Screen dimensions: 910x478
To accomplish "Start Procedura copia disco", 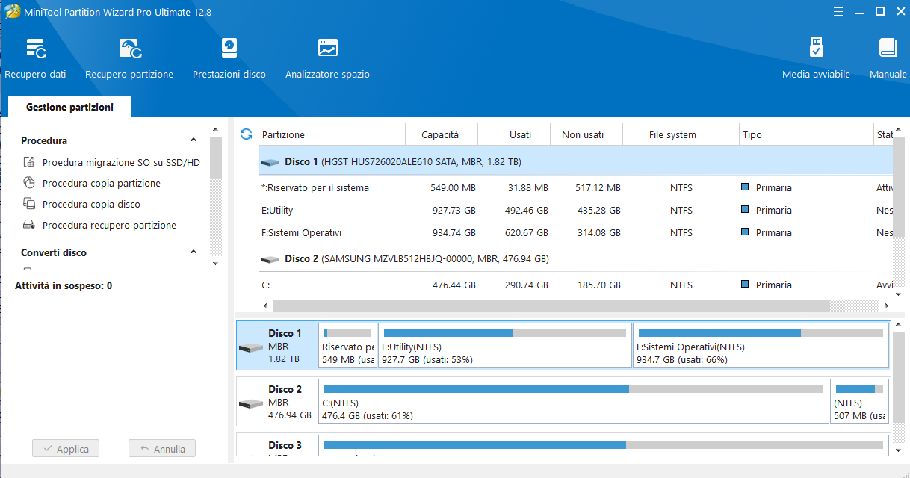I will [x=91, y=204].
